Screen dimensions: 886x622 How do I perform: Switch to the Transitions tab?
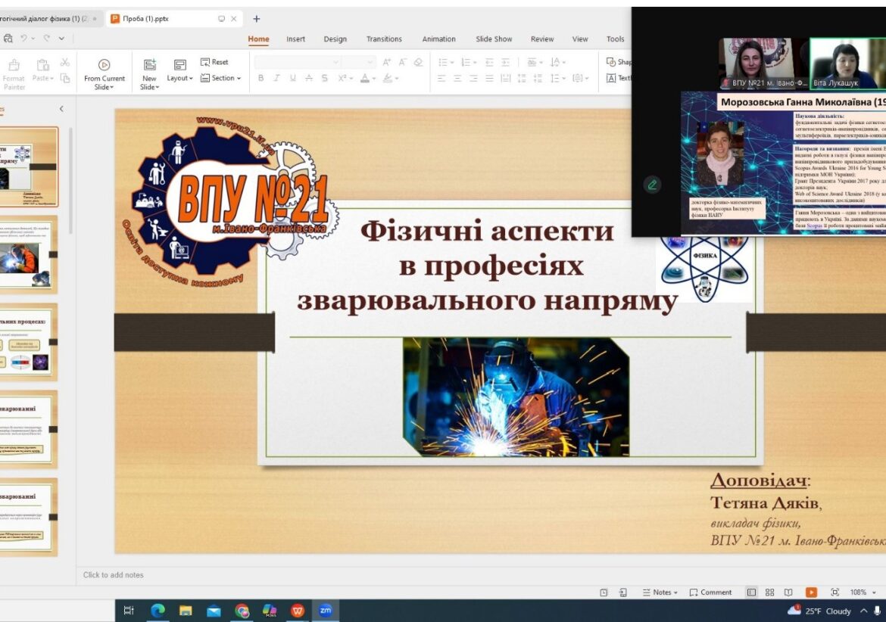pyautogui.click(x=384, y=39)
